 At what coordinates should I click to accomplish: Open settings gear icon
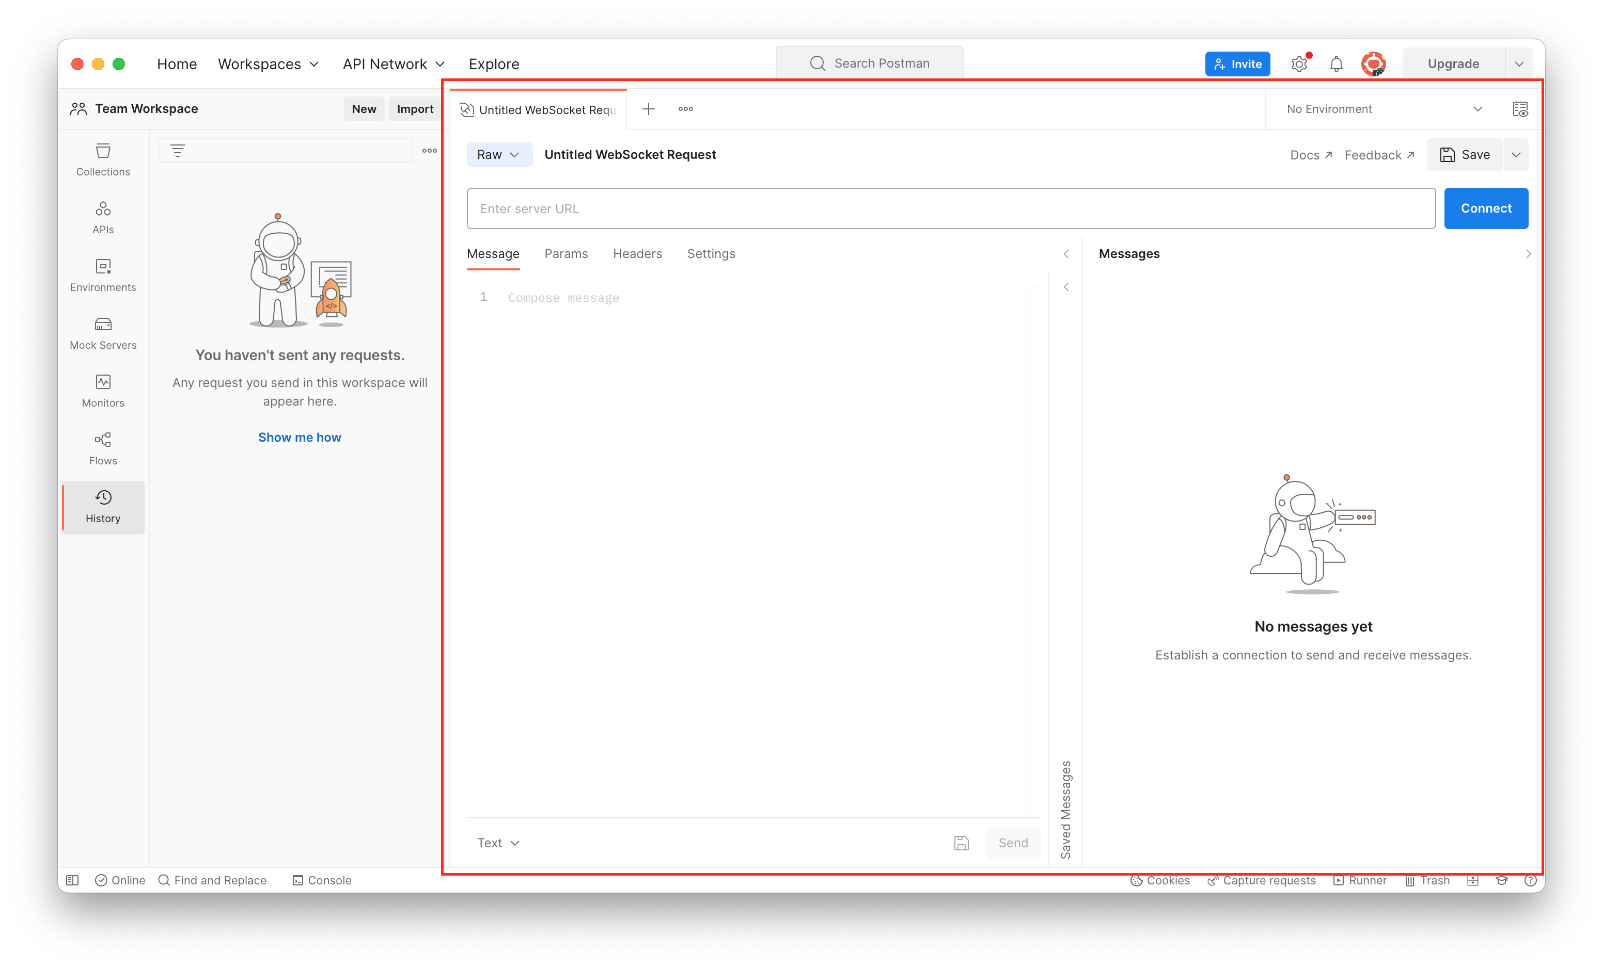[x=1298, y=63]
